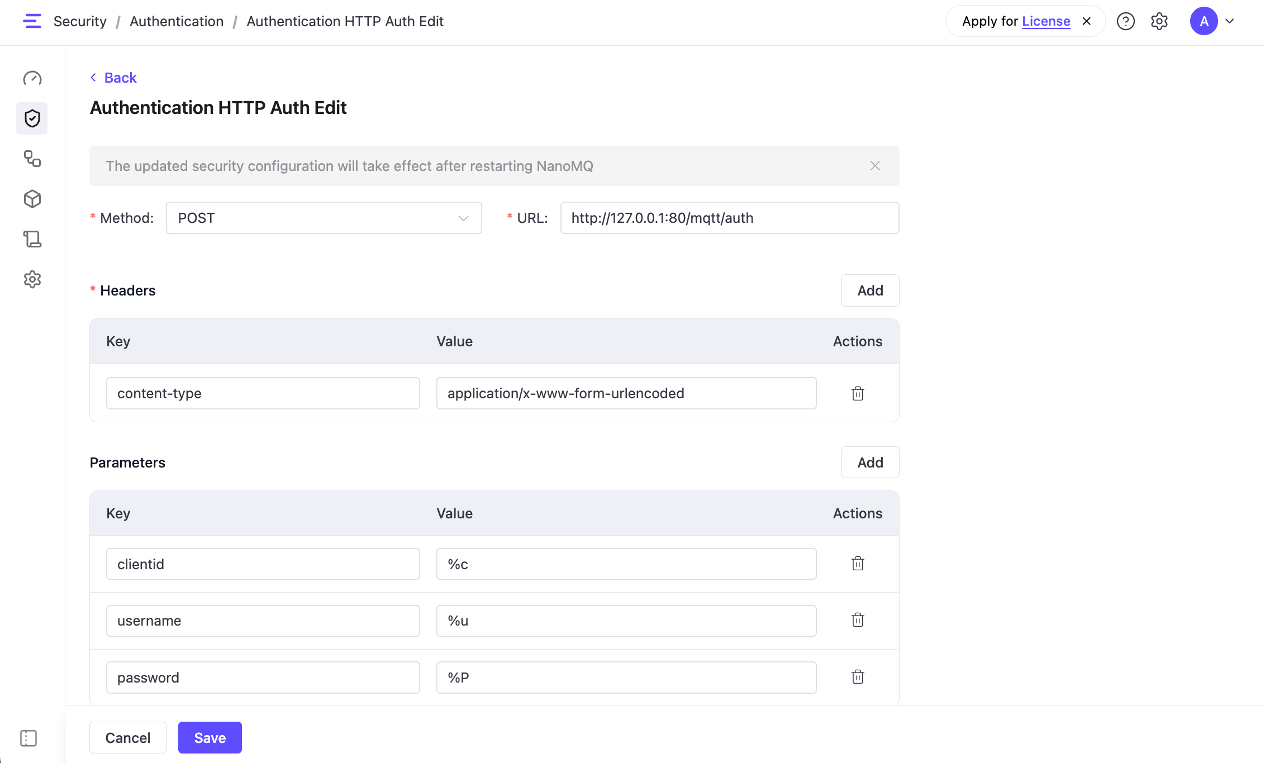Image resolution: width=1265 pixels, height=763 pixels.
Task: Delete the clientid parameter row
Action: [858, 564]
